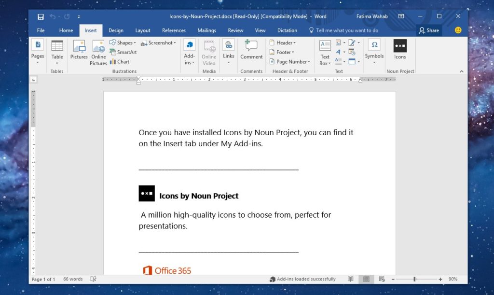Open the Pictures insert dialog
This screenshot has width=494, height=295.
pos(79,52)
